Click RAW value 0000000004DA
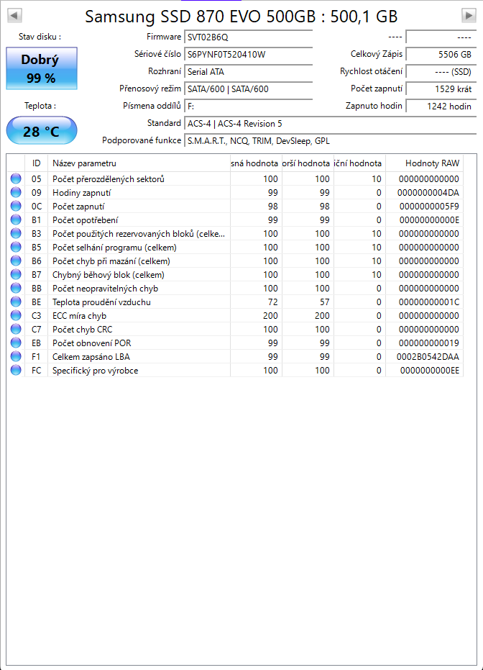 (x=428, y=193)
